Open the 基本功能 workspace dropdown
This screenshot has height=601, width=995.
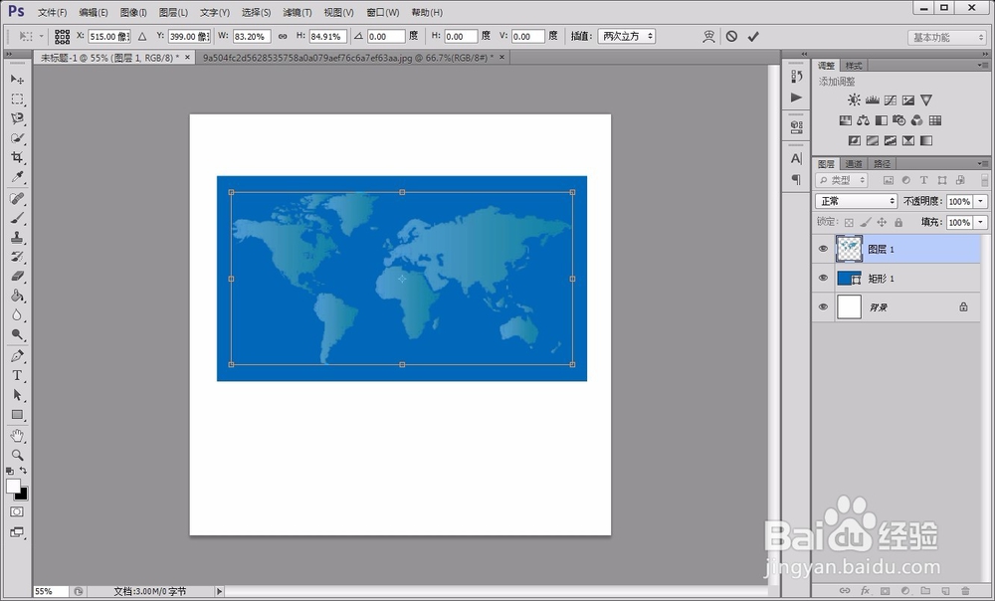coord(946,38)
